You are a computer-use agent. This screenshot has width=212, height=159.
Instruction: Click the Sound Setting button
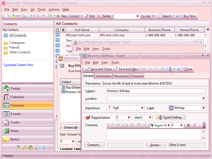pyautogui.click(x=171, y=117)
